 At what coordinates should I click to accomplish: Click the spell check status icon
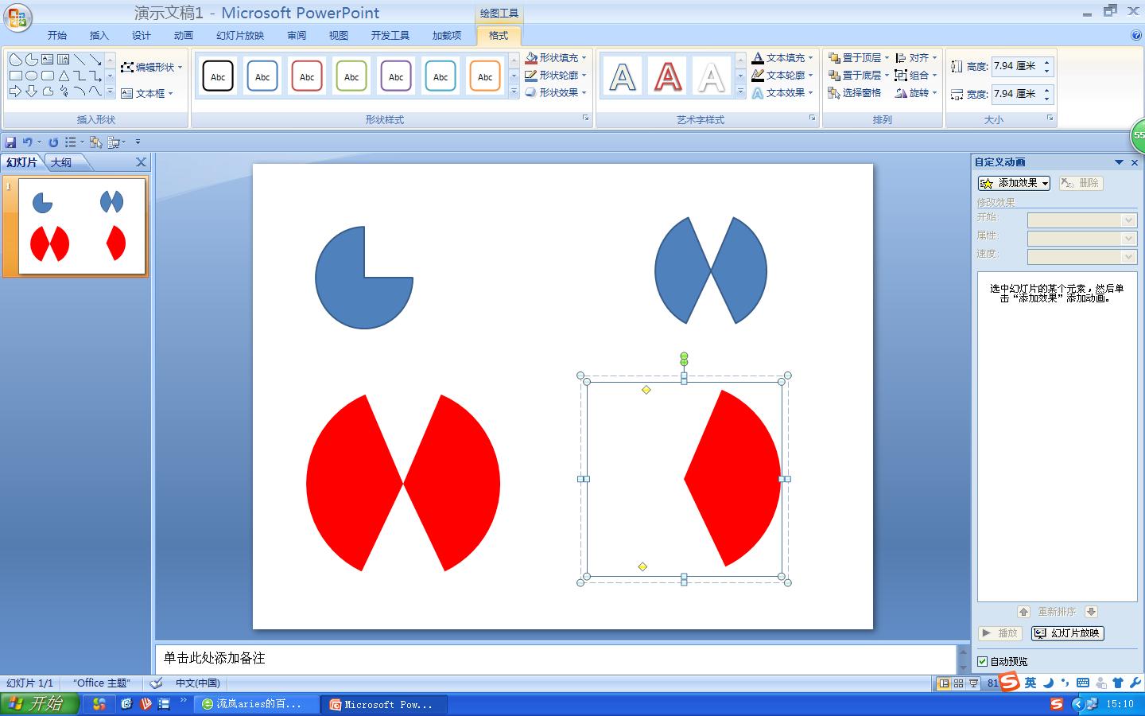[157, 683]
